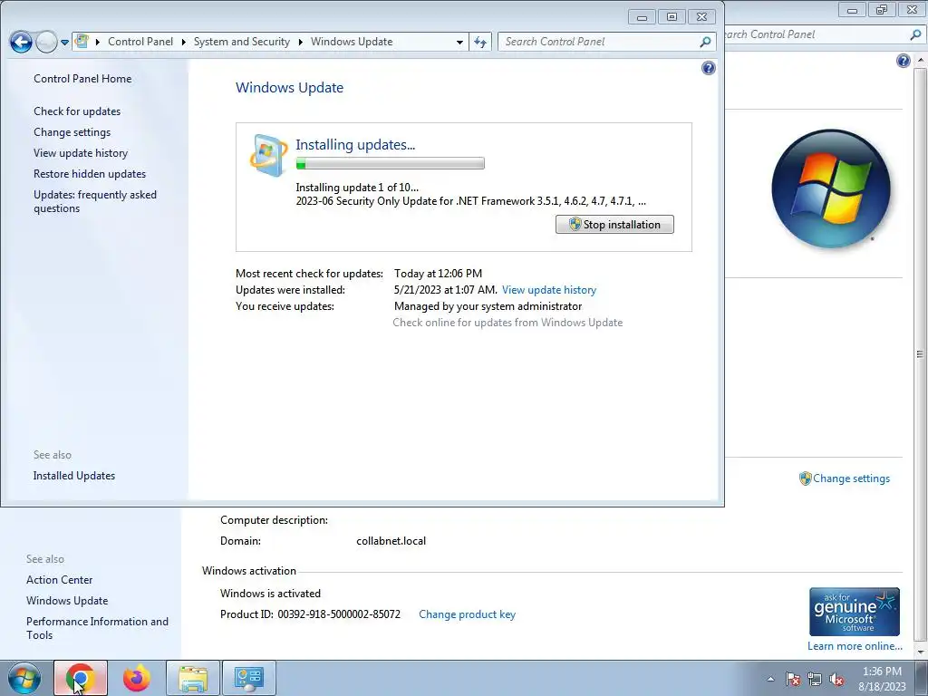Open Windows Explorer from the taskbar
Viewport: 928px width, 696px height.
pyautogui.click(x=193, y=678)
